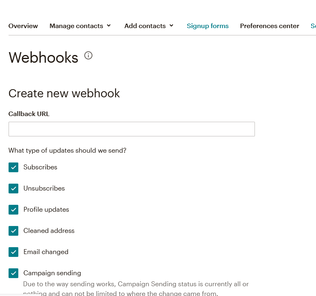Toggle the Unsubscribes checkbox
This screenshot has width=316, height=296.
(13, 189)
